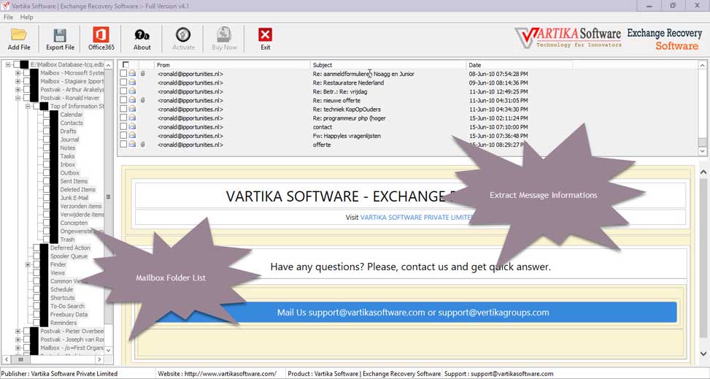
Task: Click the Vartika Software logo in the header
Action: [x=568, y=39]
